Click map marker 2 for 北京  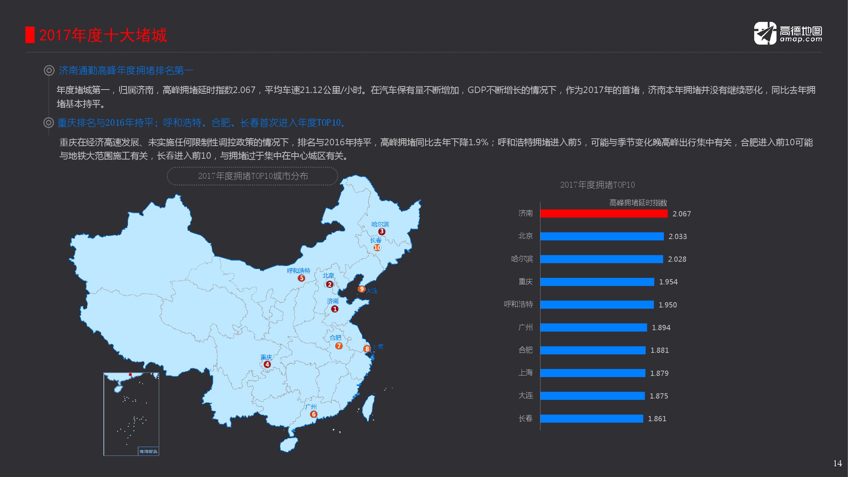(x=329, y=284)
